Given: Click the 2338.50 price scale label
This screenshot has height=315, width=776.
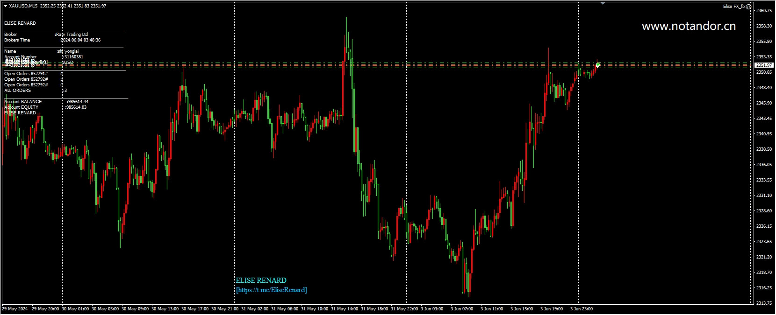Looking at the screenshot, I should [x=763, y=149].
